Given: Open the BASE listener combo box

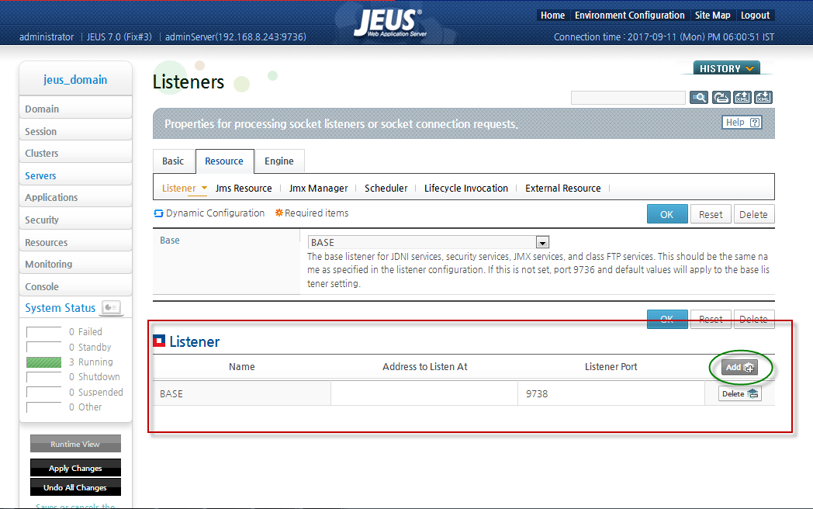Looking at the screenshot, I should point(428,242).
